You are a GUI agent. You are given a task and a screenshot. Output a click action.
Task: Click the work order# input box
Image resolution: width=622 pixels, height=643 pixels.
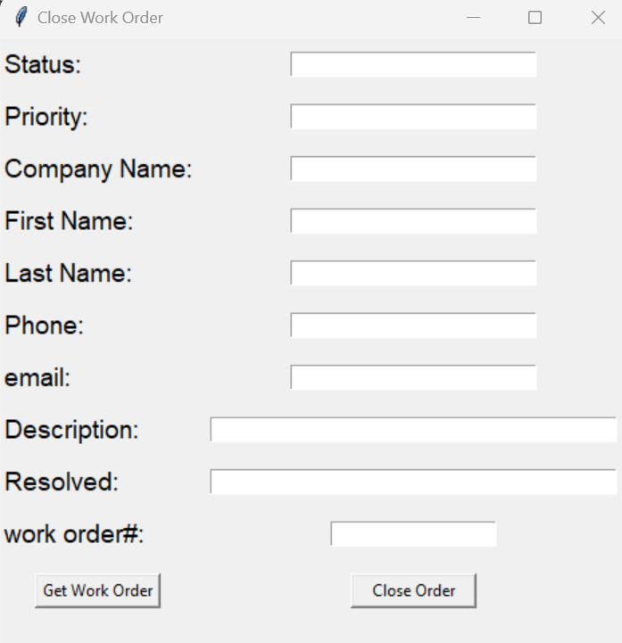(413, 534)
